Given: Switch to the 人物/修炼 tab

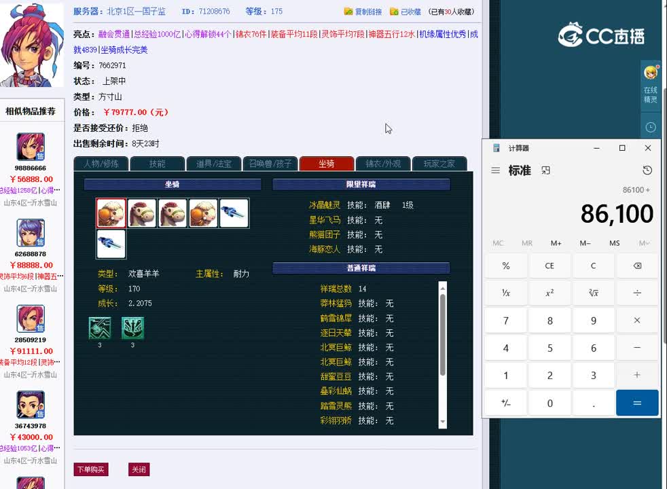Looking at the screenshot, I should 101,164.
